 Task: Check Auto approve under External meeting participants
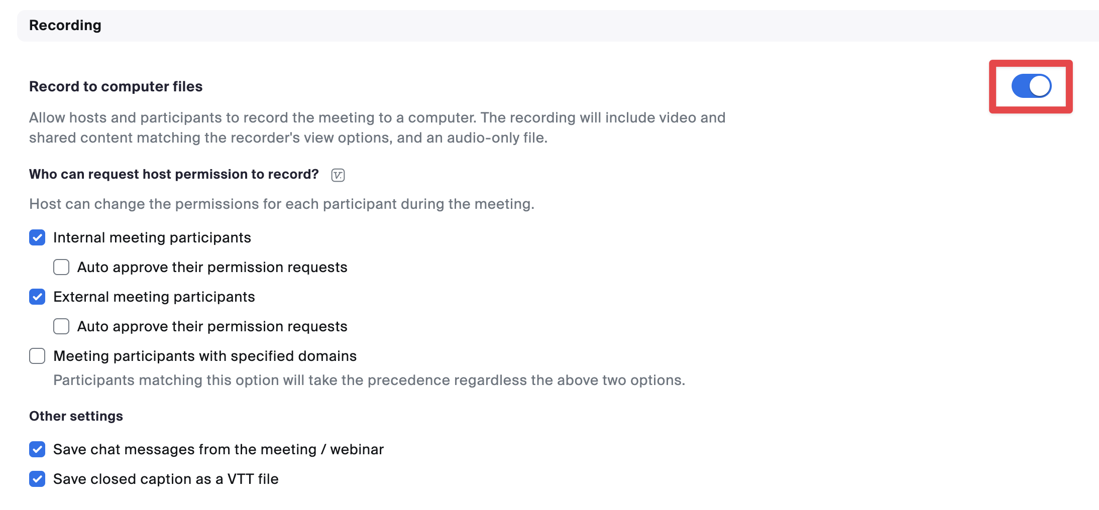pos(61,326)
